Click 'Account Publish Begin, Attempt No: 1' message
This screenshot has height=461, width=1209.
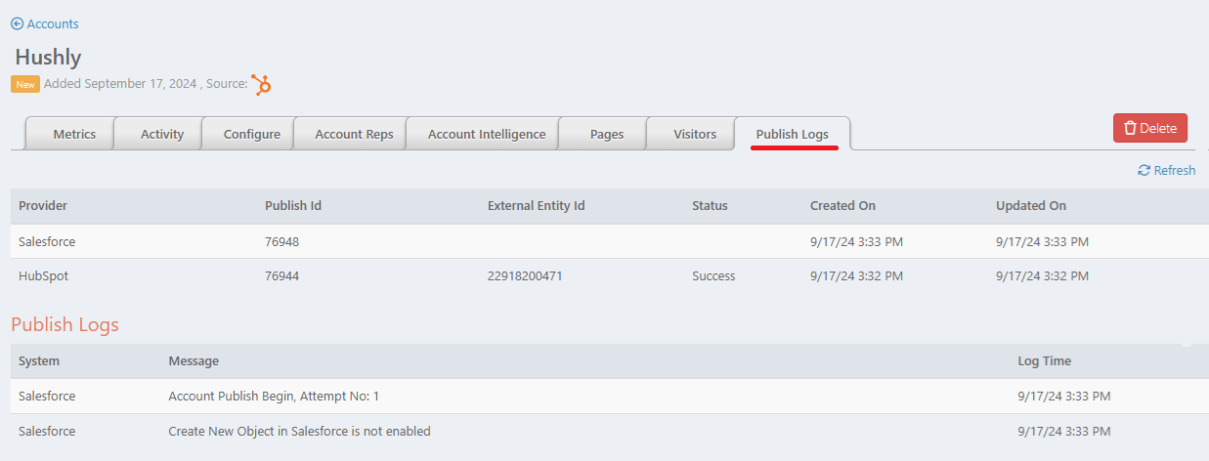(274, 397)
